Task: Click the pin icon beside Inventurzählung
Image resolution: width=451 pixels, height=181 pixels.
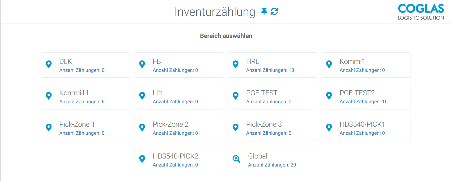Action: coord(264,12)
